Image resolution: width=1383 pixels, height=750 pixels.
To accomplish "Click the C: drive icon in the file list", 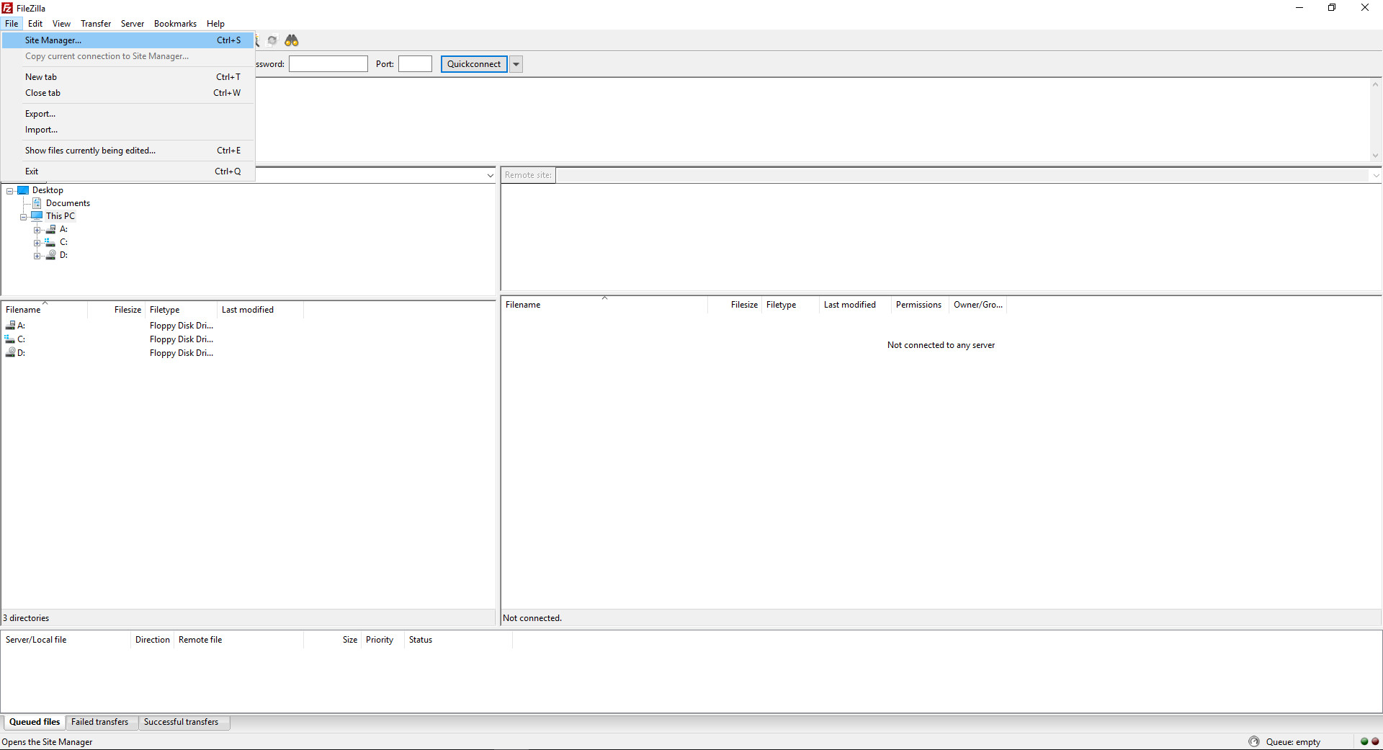I will click(x=10, y=339).
